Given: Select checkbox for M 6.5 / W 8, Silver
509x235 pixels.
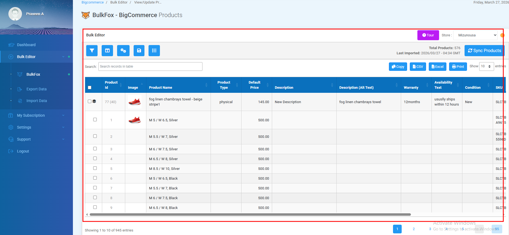Looking at the screenshot, I should coord(95,158).
